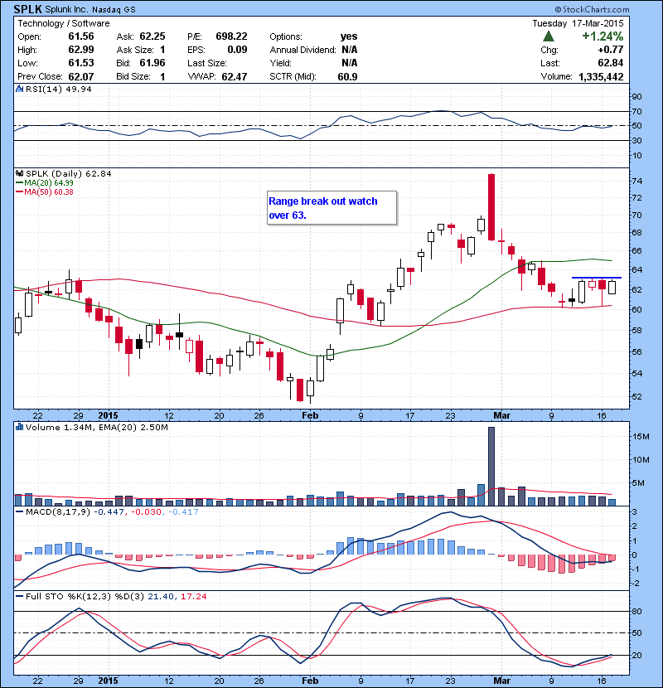Click the P/E value 698.22
This screenshot has width=663, height=688.
point(231,36)
